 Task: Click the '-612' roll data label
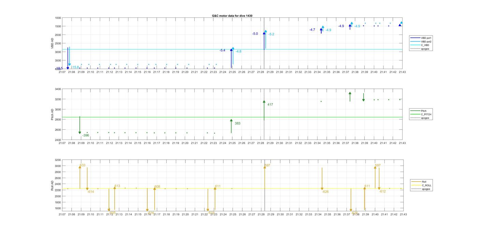pos(382,191)
